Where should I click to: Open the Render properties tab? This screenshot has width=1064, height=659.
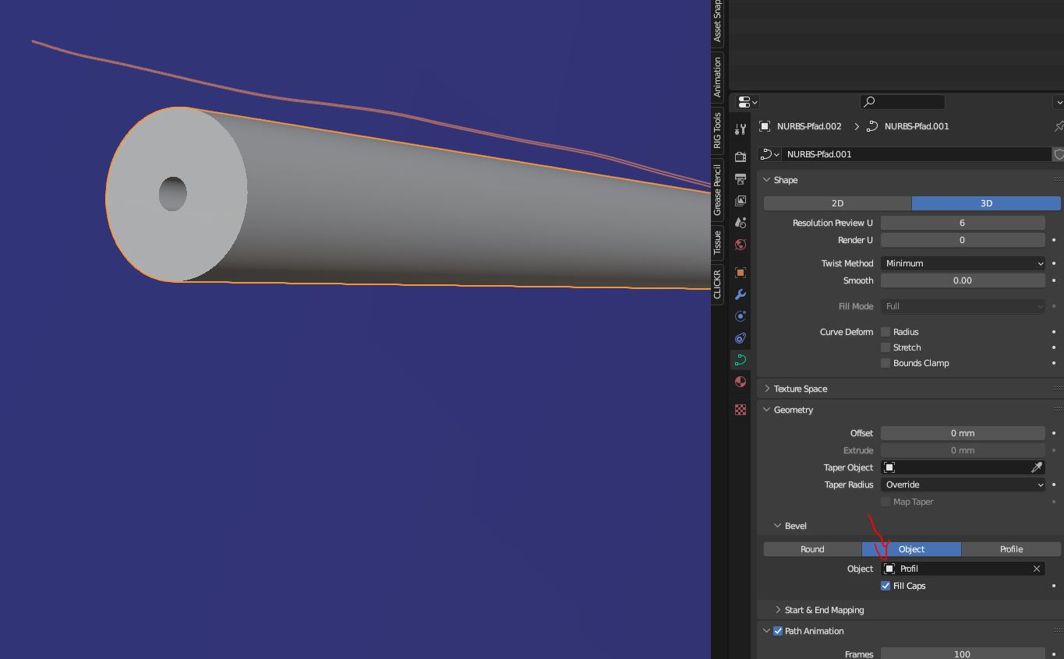[741, 157]
